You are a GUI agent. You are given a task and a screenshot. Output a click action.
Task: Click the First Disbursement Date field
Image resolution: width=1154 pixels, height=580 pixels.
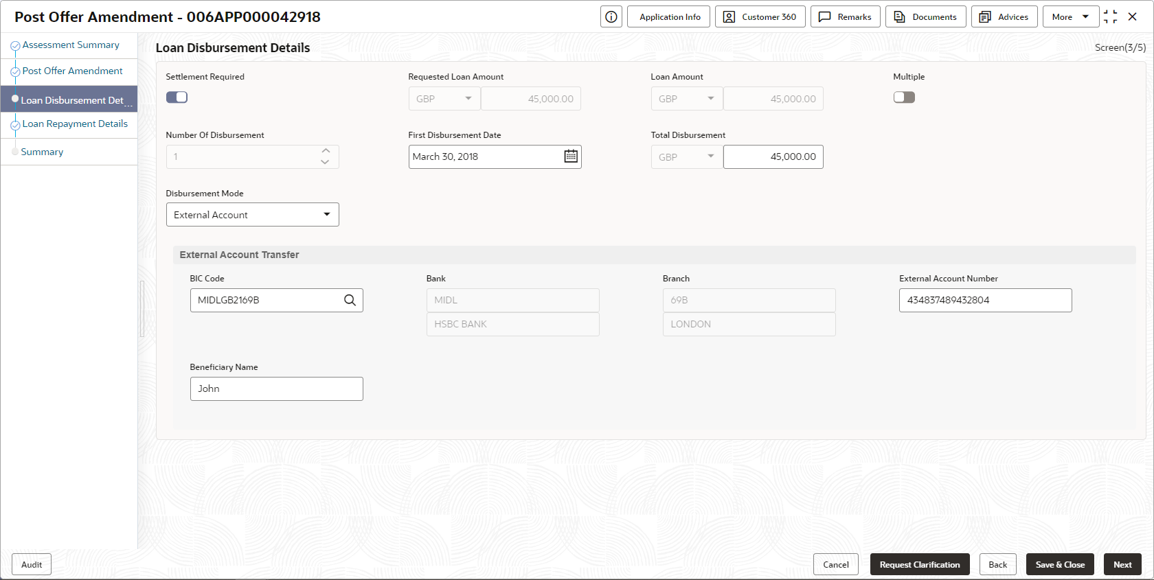(x=486, y=156)
